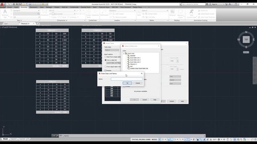Image resolution: width=257 pixels, height=144 pixels.
Task: Click the Multileader tool
Action: (x=104, y=13)
